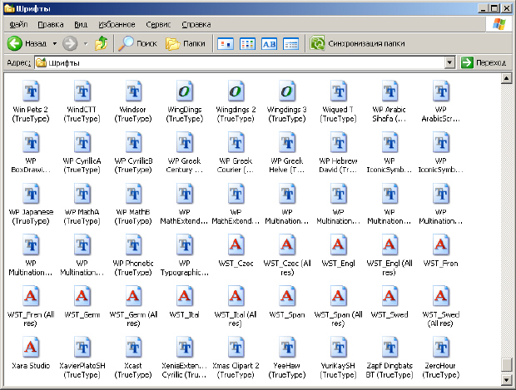Select the WP Phonetic font icon

point(134,245)
